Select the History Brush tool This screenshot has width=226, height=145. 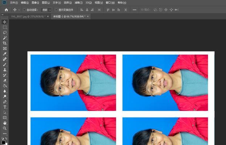5,75
